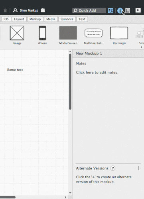Pick the Multiline Button control
The width and height of the screenshot is (144, 199).
[x=93, y=33]
